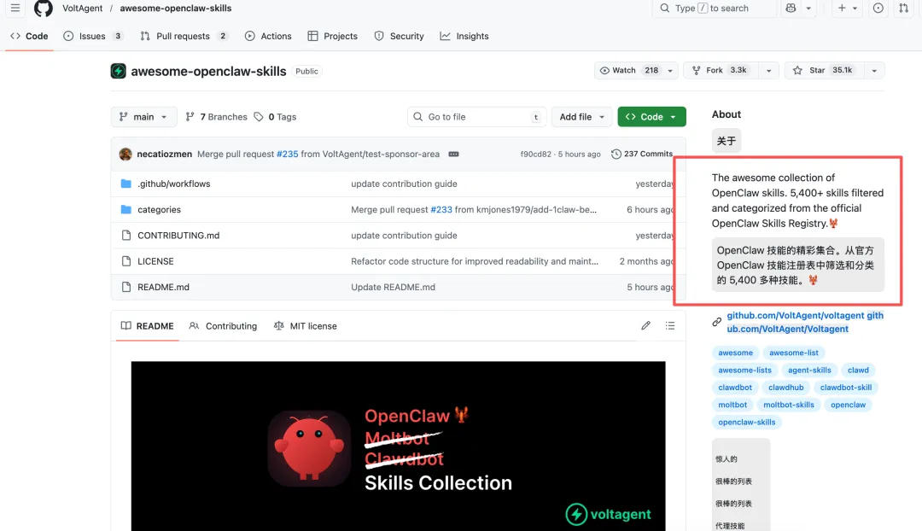View the 237 Commits history
922x531 pixels.
click(641, 154)
